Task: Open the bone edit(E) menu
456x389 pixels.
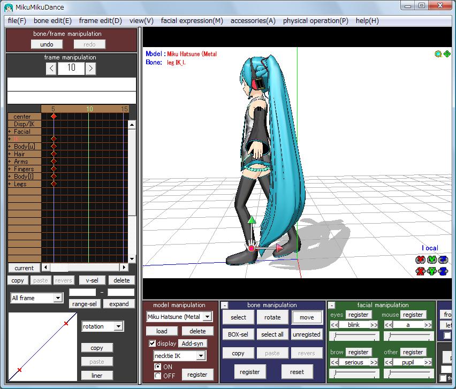Action: coord(52,21)
